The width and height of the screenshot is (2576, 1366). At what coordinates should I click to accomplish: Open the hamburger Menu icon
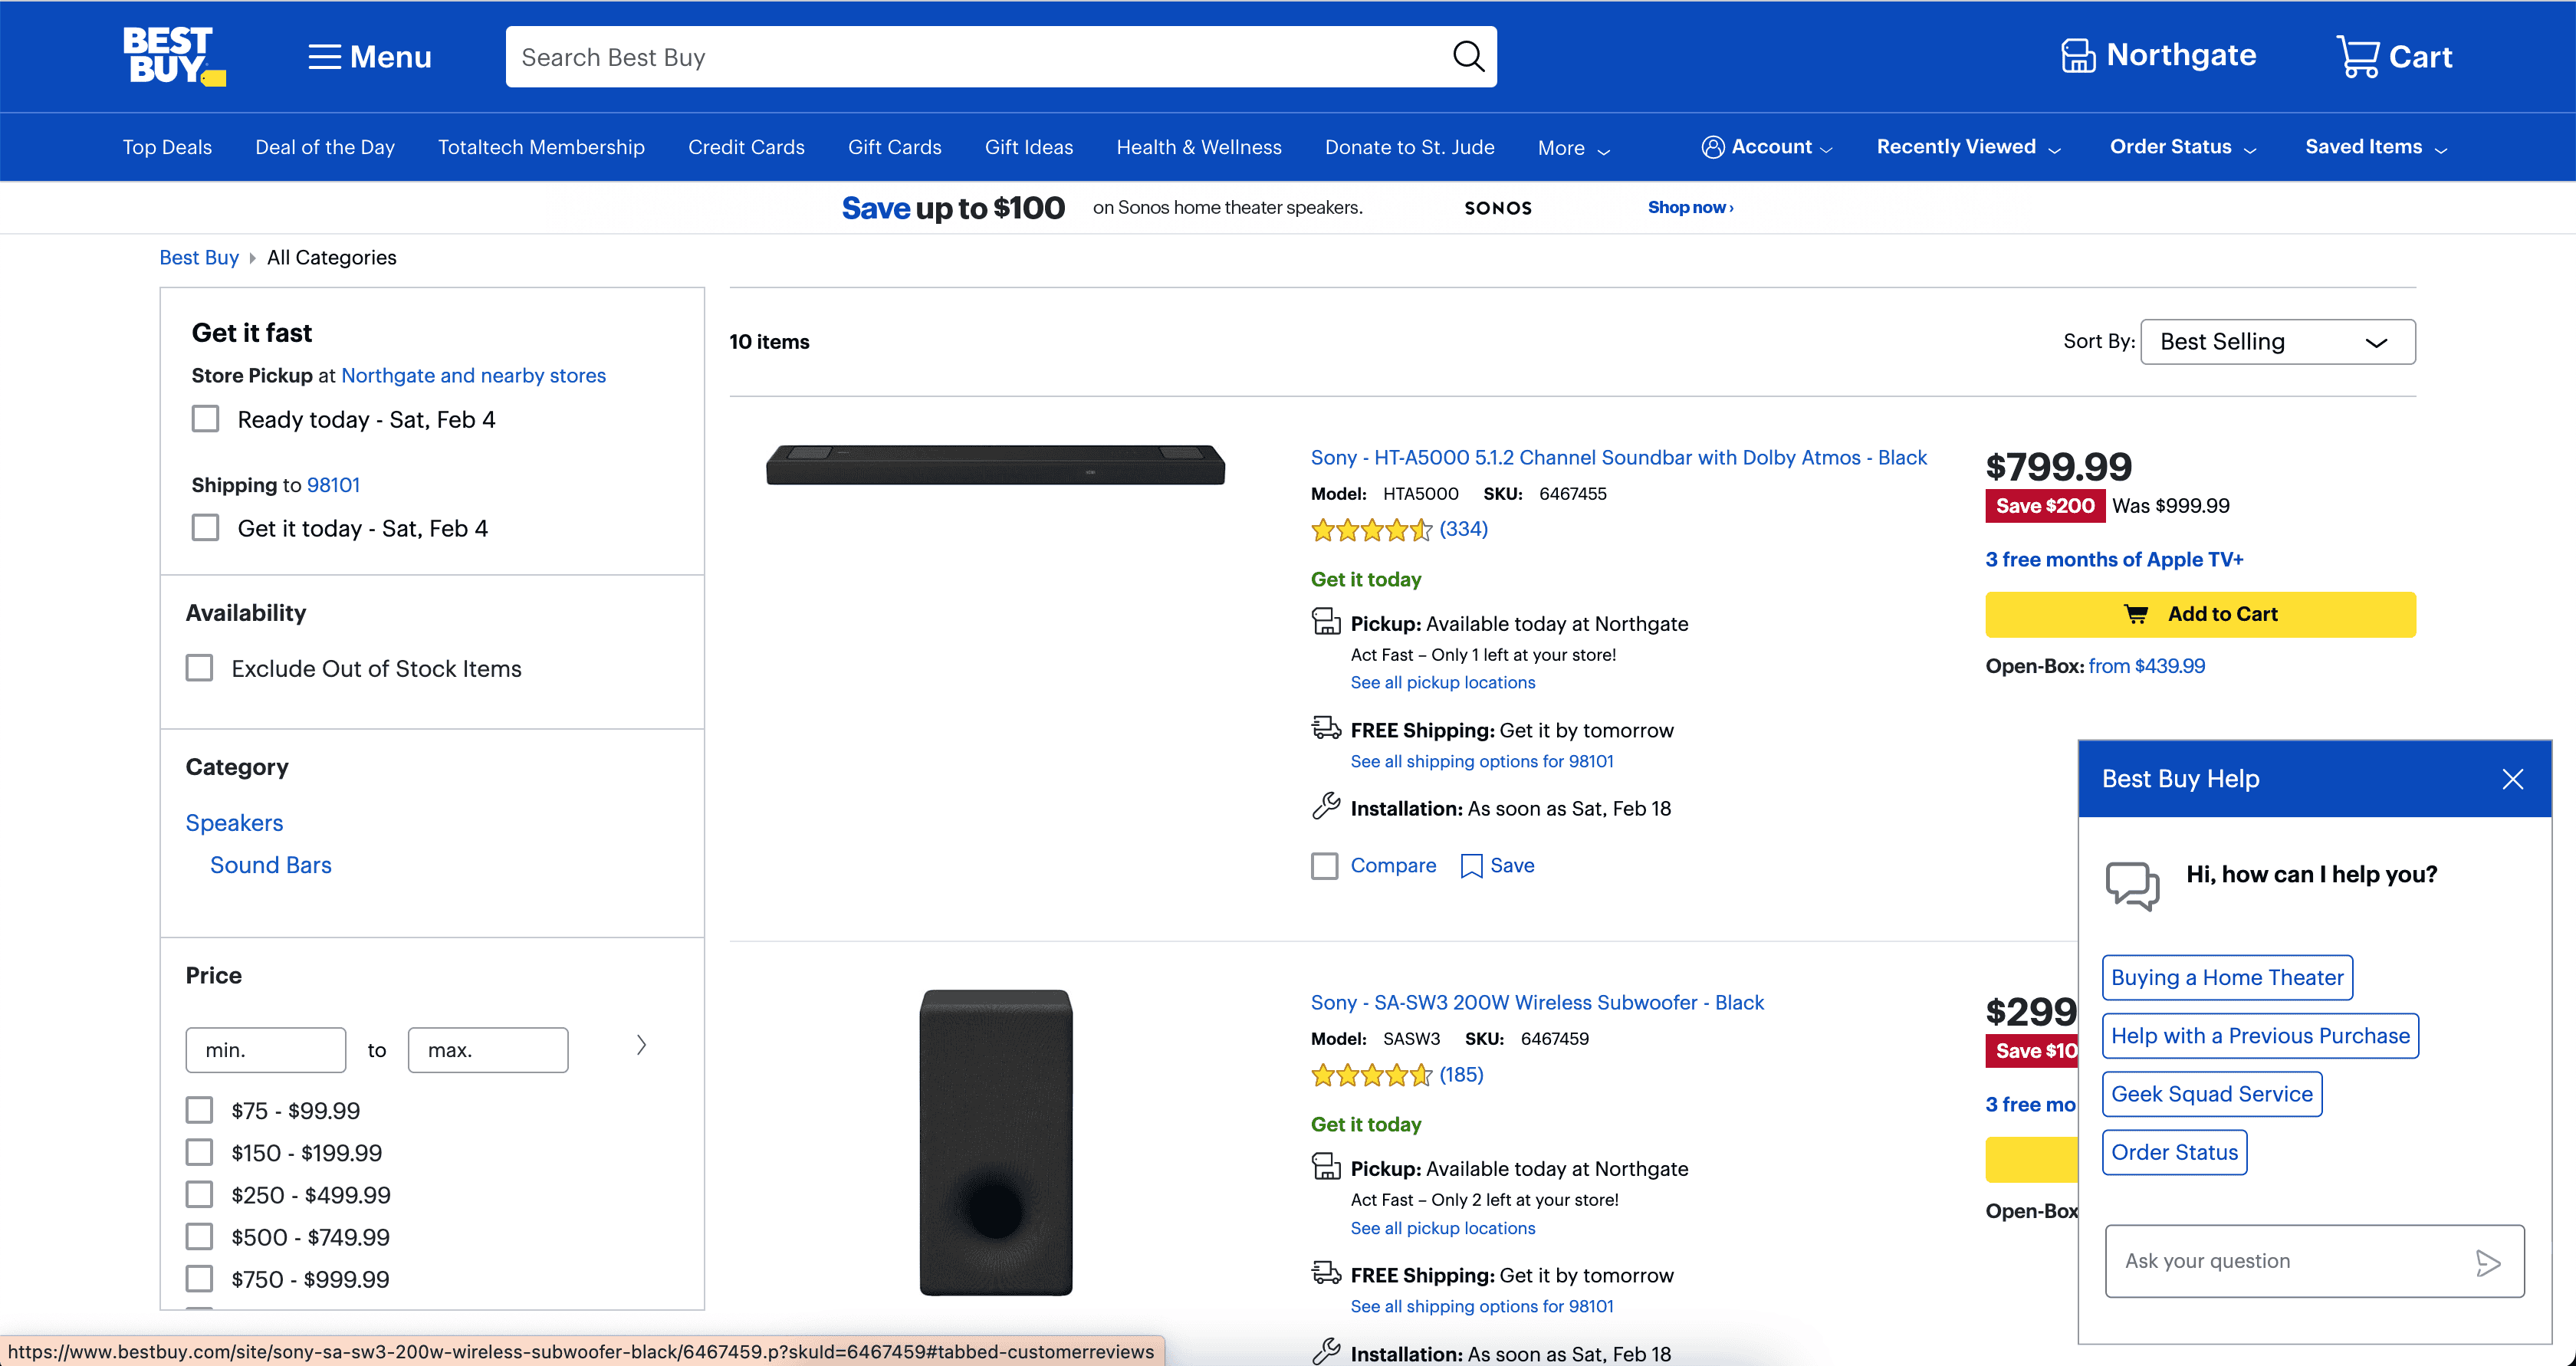tap(324, 57)
